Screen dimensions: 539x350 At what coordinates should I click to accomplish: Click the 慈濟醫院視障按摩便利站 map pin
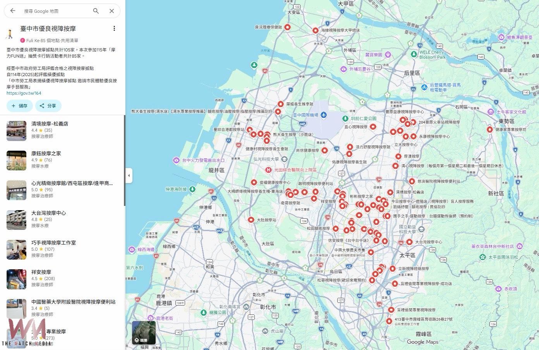click(x=412, y=181)
